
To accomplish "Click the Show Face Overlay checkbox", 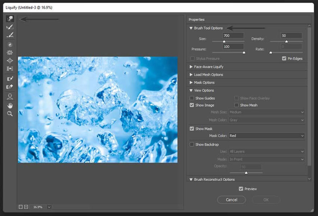I will (237, 98).
